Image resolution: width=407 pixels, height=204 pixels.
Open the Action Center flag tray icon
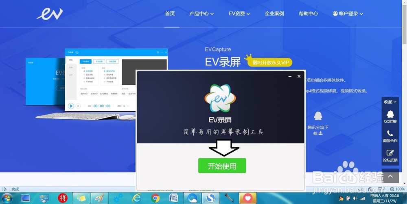[x=348, y=198]
